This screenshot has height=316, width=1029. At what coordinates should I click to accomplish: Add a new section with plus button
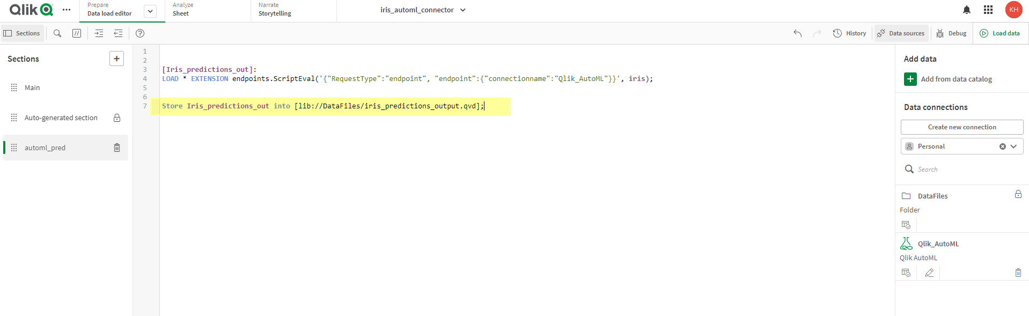pyautogui.click(x=116, y=58)
